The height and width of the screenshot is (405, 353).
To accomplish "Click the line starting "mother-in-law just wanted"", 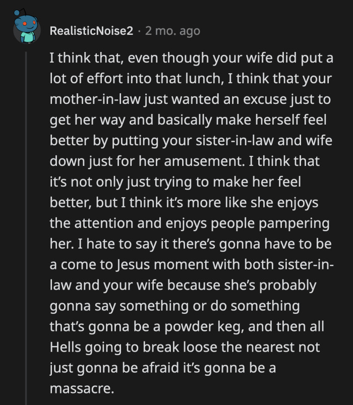I will [x=191, y=98].
